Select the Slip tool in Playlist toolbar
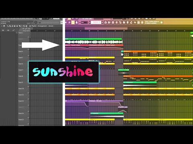Screen dimensions: 193x144 [x=17, y=26]
